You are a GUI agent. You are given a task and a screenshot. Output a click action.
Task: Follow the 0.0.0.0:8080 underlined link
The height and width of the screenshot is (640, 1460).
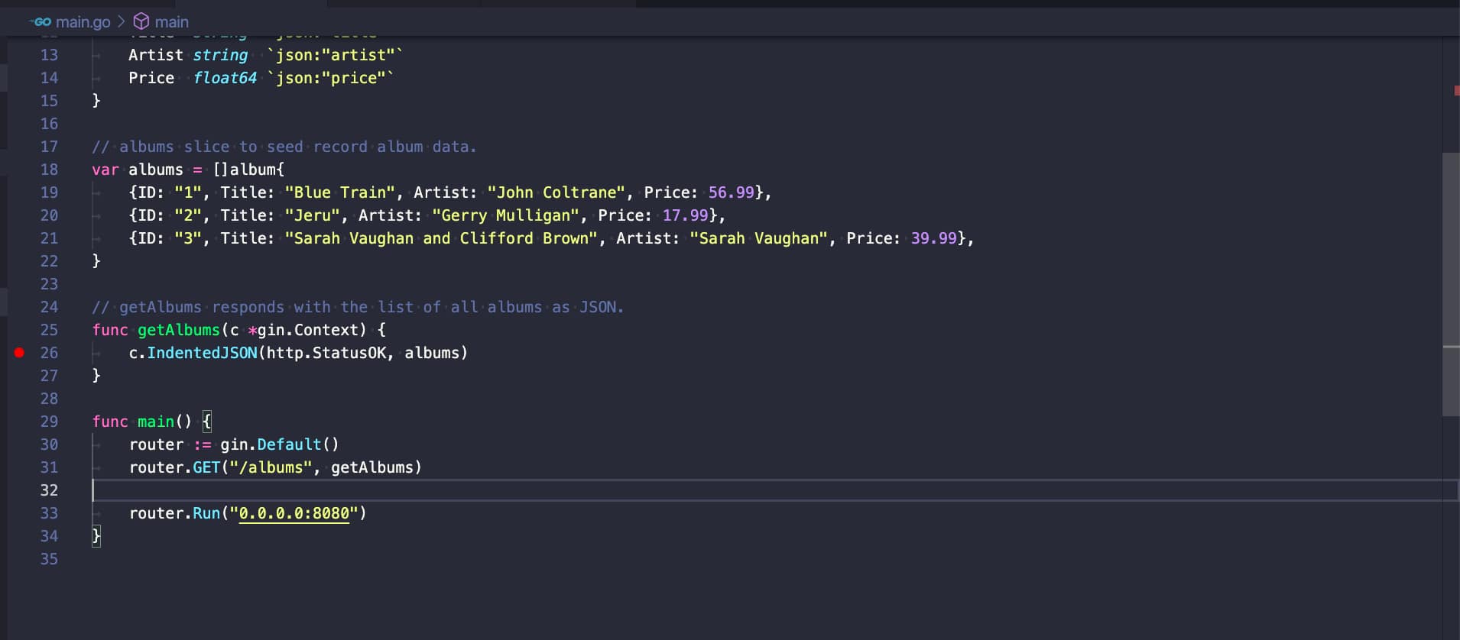click(x=294, y=513)
